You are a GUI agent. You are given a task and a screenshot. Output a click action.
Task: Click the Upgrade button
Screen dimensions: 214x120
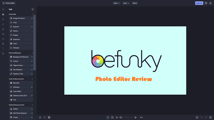tap(199, 3)
